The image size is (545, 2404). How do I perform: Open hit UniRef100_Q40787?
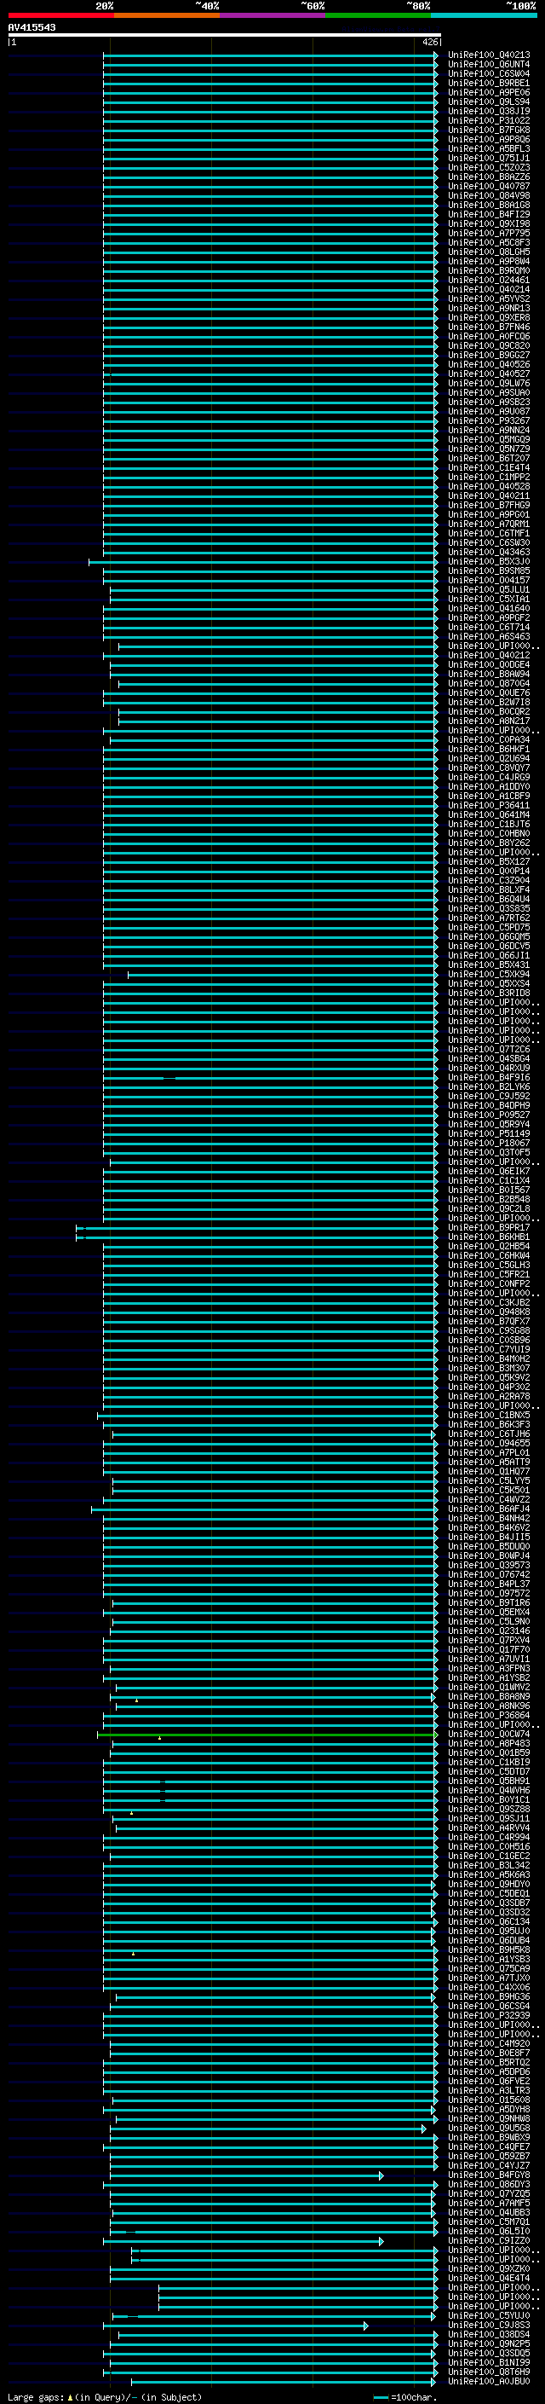(x=488, y=187)
